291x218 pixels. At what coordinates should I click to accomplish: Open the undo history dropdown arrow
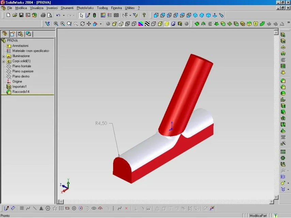point(64,15)
